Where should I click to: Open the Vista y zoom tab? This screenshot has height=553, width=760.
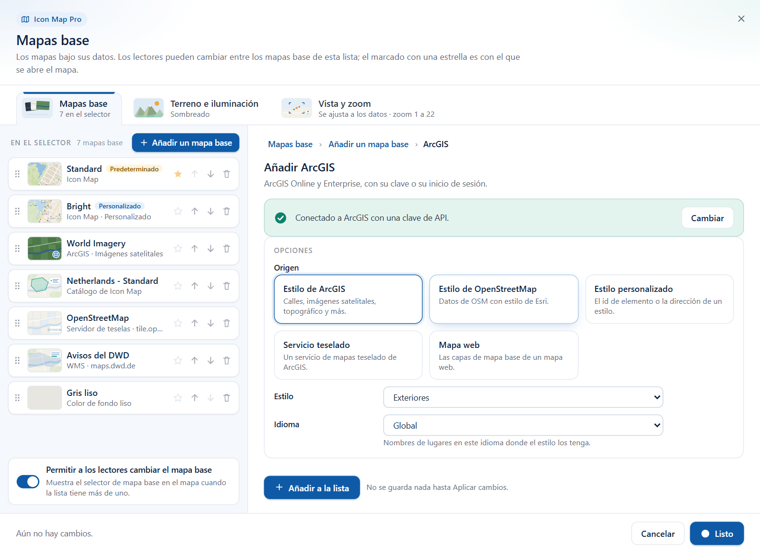point(358,108)
